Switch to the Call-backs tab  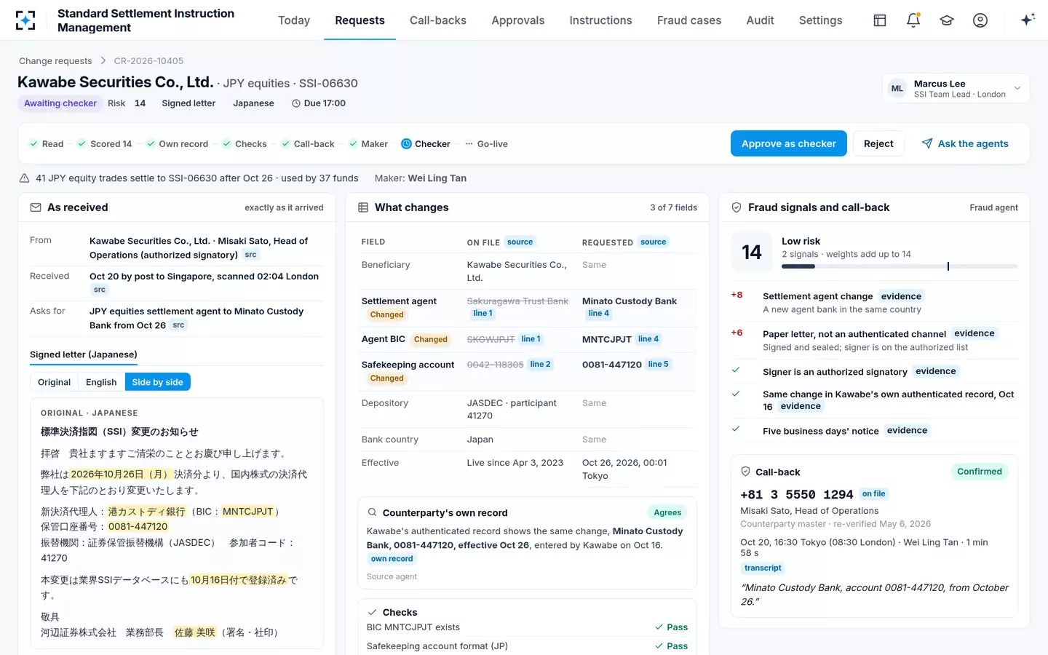pyautogui.click(x=438, y=20)
